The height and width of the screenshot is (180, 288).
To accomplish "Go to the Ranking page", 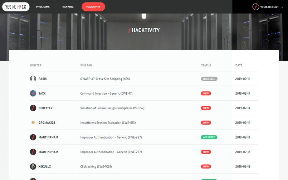I will coord(68,7).
